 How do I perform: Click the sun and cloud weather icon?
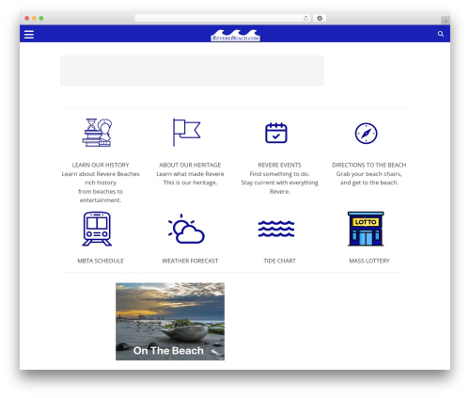point(186,229)
